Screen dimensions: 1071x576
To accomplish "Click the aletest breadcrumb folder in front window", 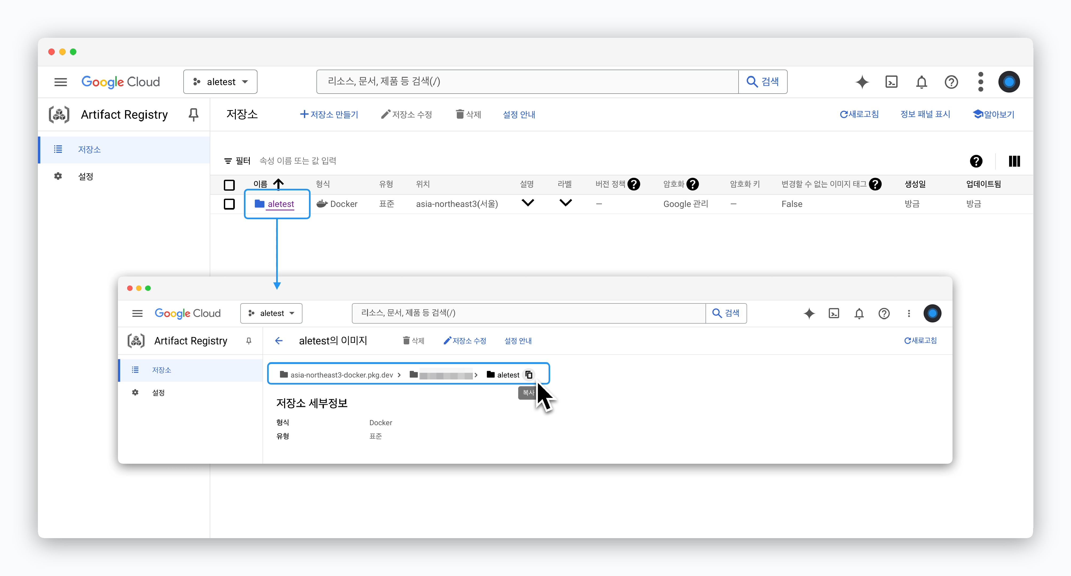I will [503, 375].
